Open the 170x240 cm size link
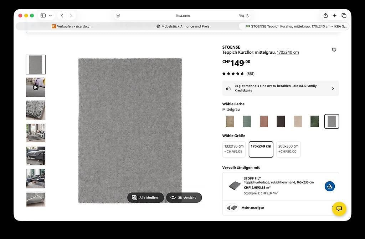Image resolution: width=365 pixels, height=239 pixels. point(288,52)
